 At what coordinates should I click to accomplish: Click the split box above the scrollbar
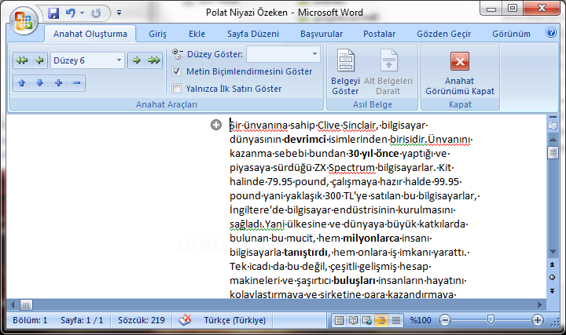[553, 117]
